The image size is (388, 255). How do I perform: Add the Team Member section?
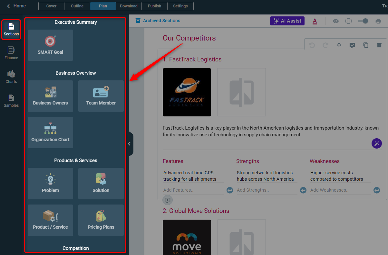pos(101,96)
